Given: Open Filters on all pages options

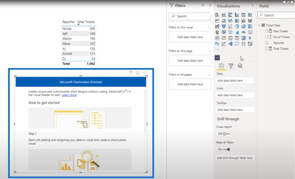Looking at the screenshot, I should 209,75.
